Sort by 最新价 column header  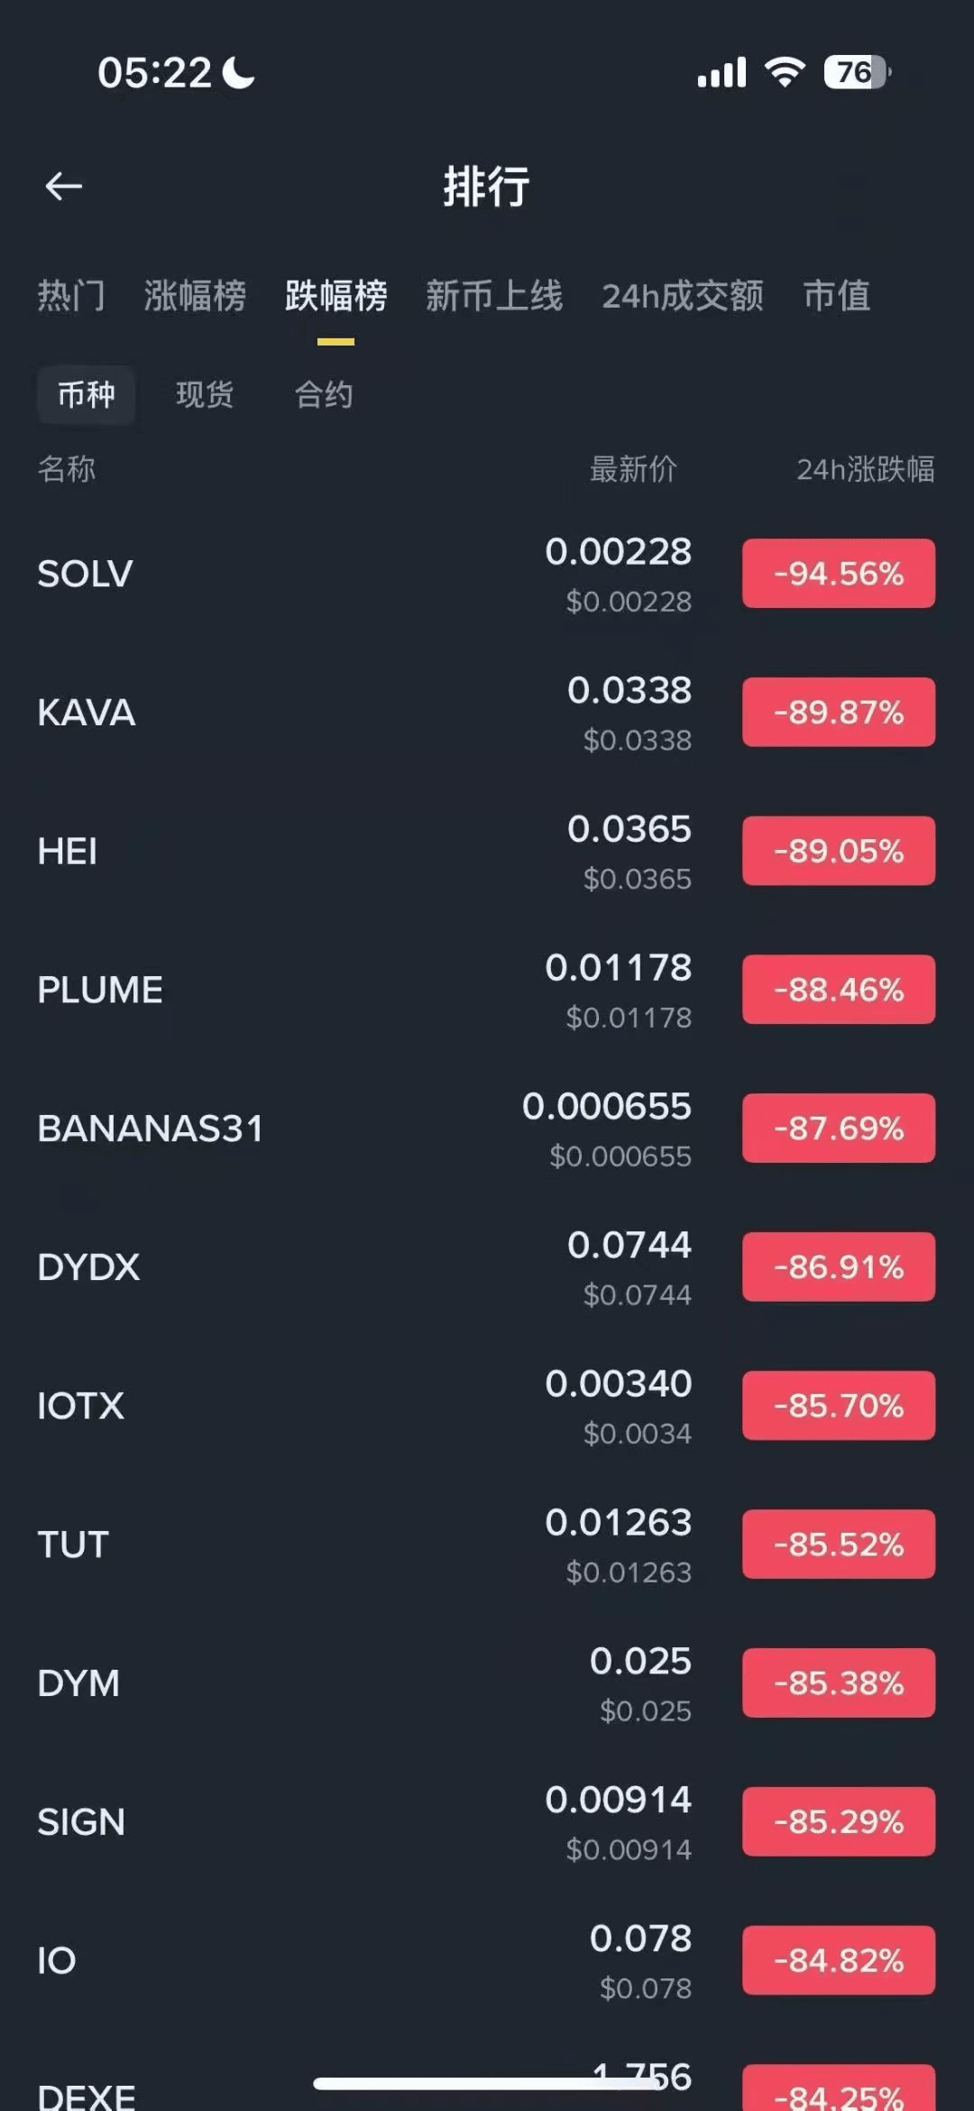(633, 469)
